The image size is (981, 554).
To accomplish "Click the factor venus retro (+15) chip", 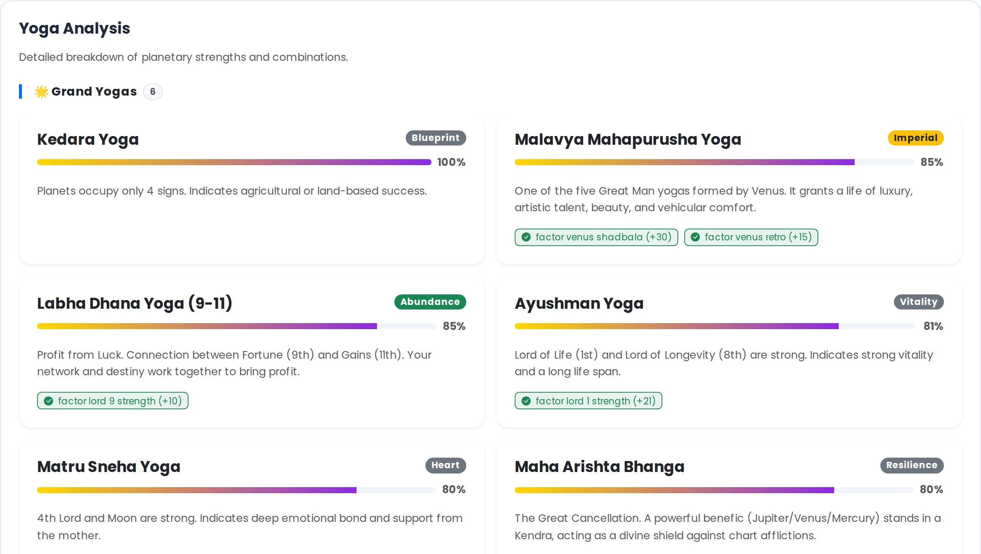I will (x=751, y=237).
